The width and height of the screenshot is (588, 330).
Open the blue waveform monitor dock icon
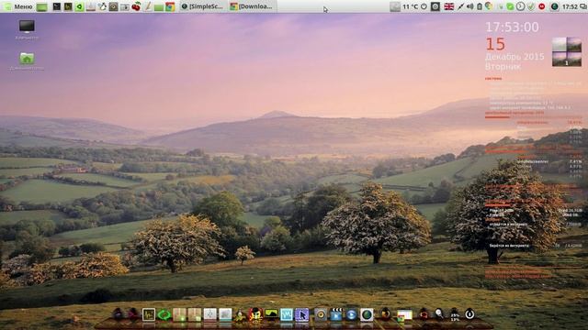(x=287, y=314)
